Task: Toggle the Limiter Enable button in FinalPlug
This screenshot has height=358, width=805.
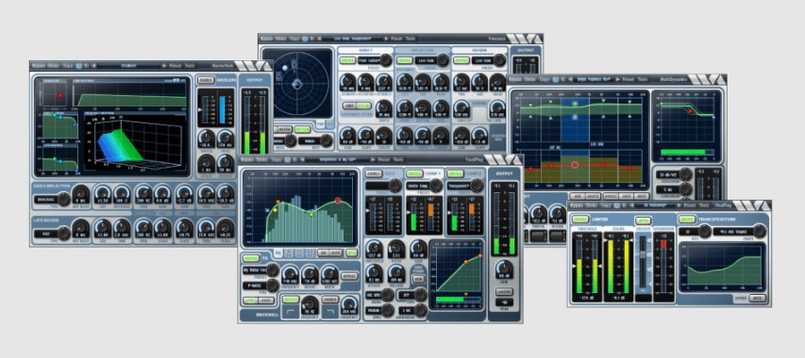Action: (580, 220)
